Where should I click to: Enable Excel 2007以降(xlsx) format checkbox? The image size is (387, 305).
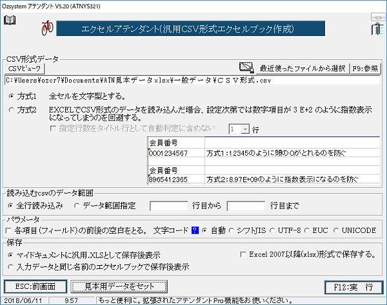pyautogui.click(x=243, y=254)
